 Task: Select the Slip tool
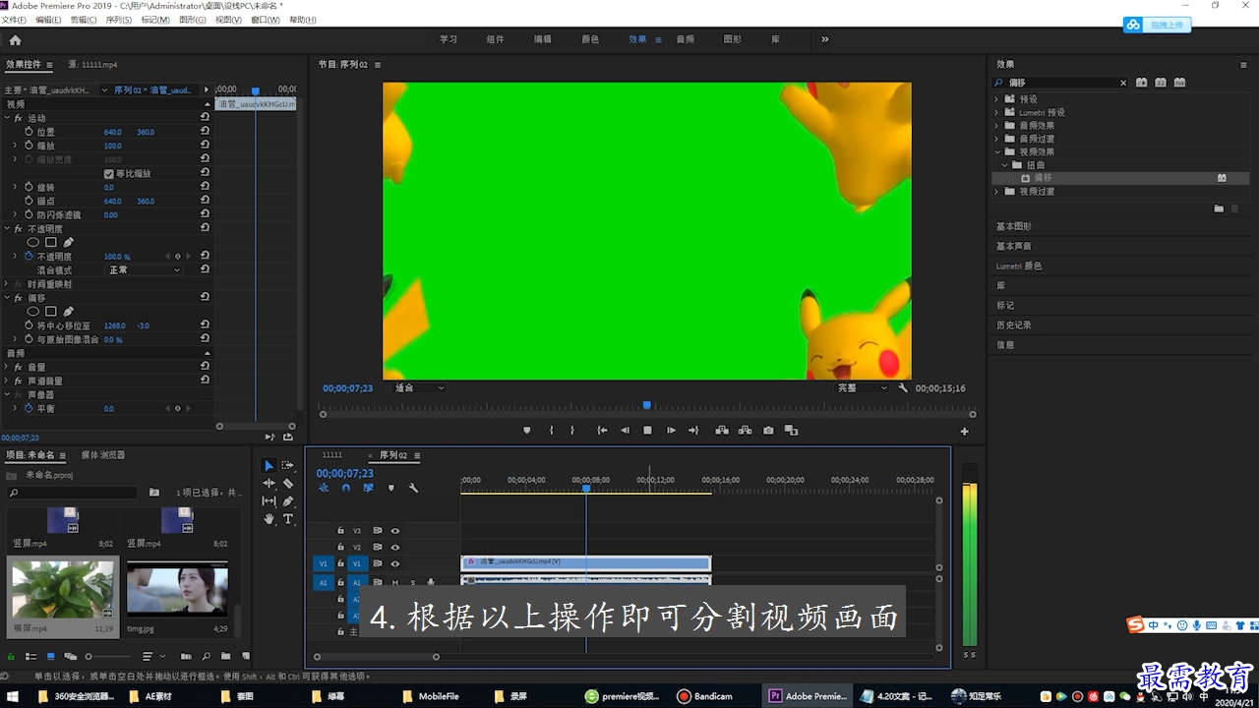(x=269, y=501)
